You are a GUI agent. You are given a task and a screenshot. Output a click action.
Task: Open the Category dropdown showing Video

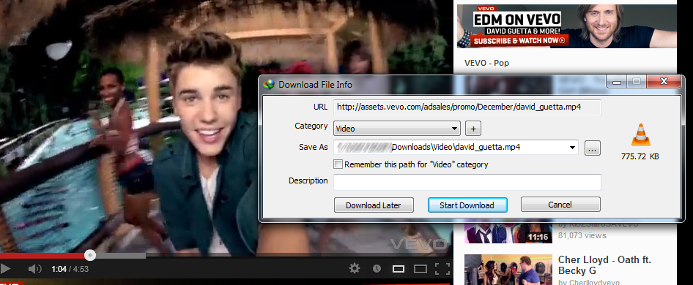click(397, 129)
